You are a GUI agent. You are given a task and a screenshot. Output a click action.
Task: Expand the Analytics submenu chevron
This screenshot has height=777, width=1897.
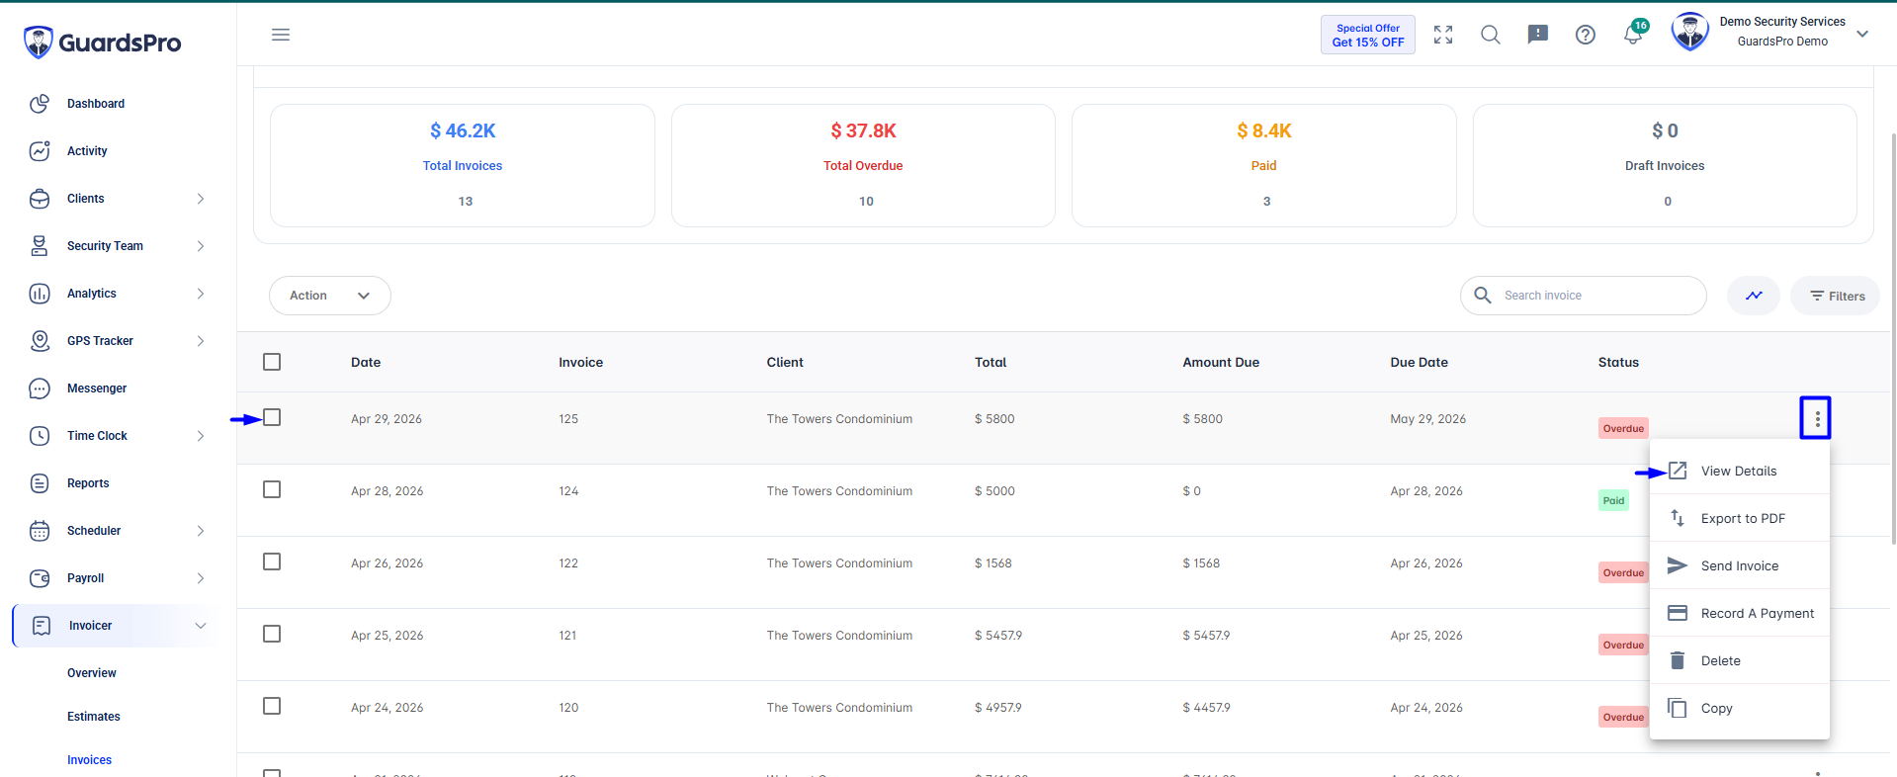point(201,294)
